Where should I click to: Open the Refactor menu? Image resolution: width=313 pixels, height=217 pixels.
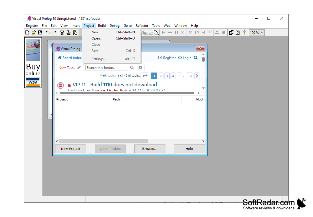[x=142, y=25]
